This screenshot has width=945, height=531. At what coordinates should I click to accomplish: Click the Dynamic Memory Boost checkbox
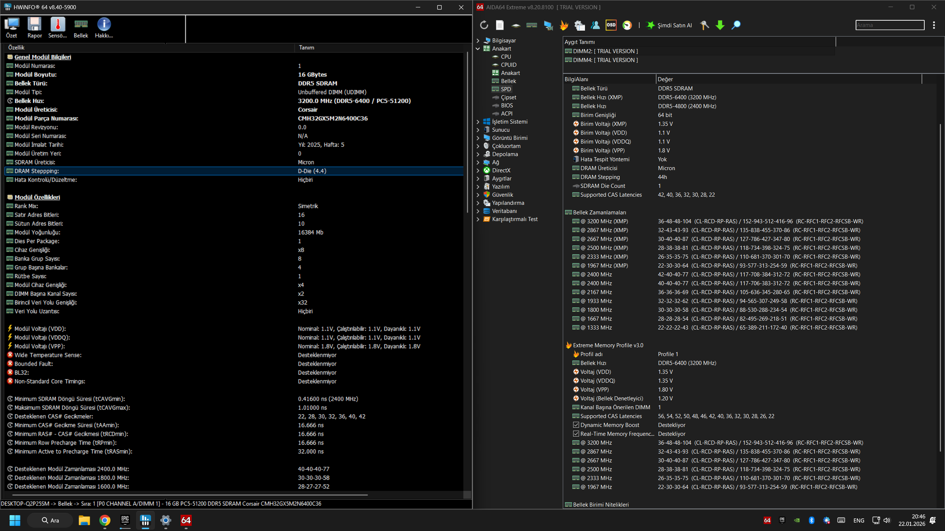[x=576, y=425]
